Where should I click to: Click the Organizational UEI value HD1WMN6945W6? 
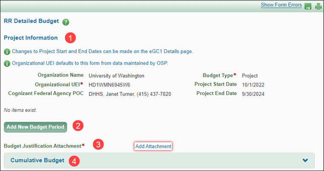click(x=109, y=85)
